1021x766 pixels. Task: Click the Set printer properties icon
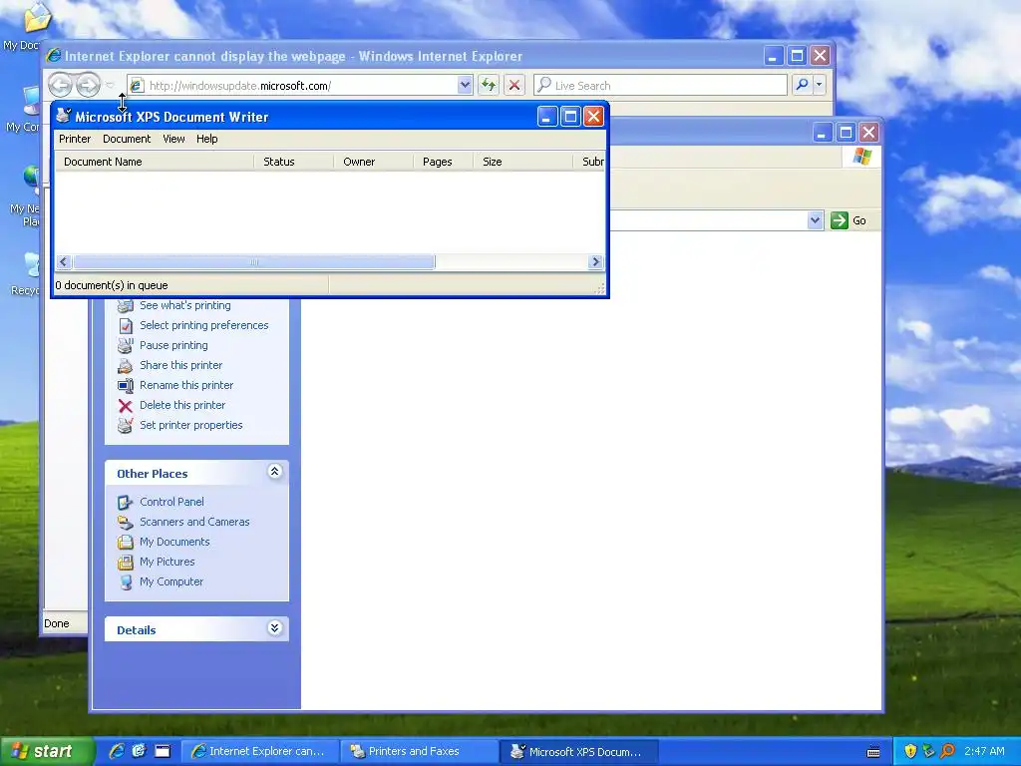tap(126, 425)
